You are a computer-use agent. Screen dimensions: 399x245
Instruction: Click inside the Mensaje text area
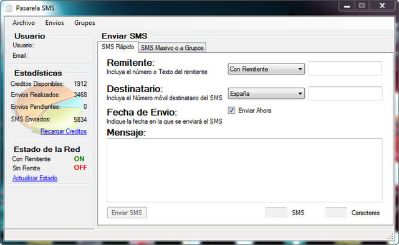(244, 170)
